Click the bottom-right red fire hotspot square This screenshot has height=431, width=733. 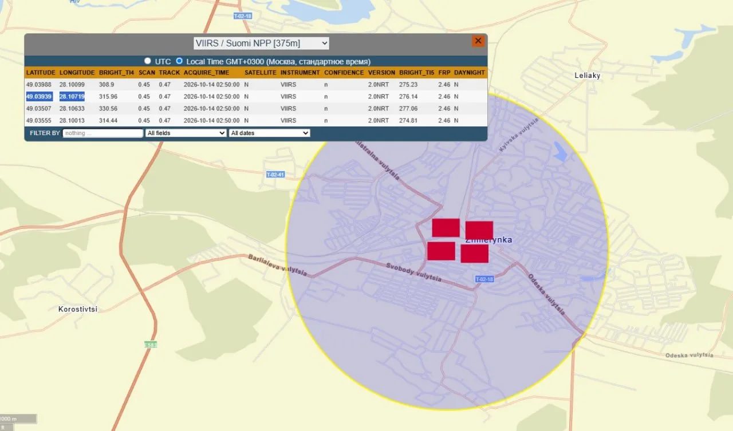point(474,254)
